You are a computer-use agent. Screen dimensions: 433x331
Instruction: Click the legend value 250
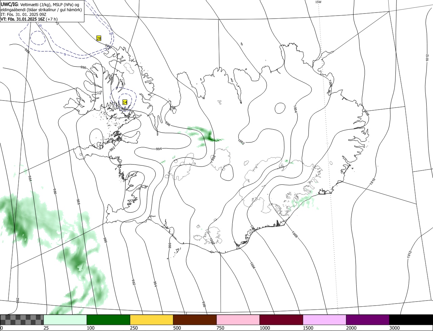pos(134,328)
